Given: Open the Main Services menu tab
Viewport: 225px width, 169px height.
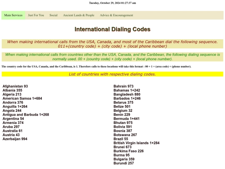Looking at the screenshot, I should 13,15.
